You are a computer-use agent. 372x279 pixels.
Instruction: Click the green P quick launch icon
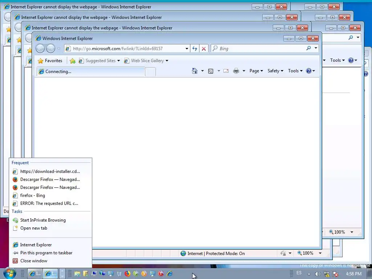[136, 274]
